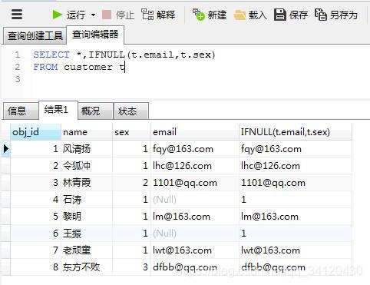Click sex value 2 in 林青霞 row

click(131, 183)
